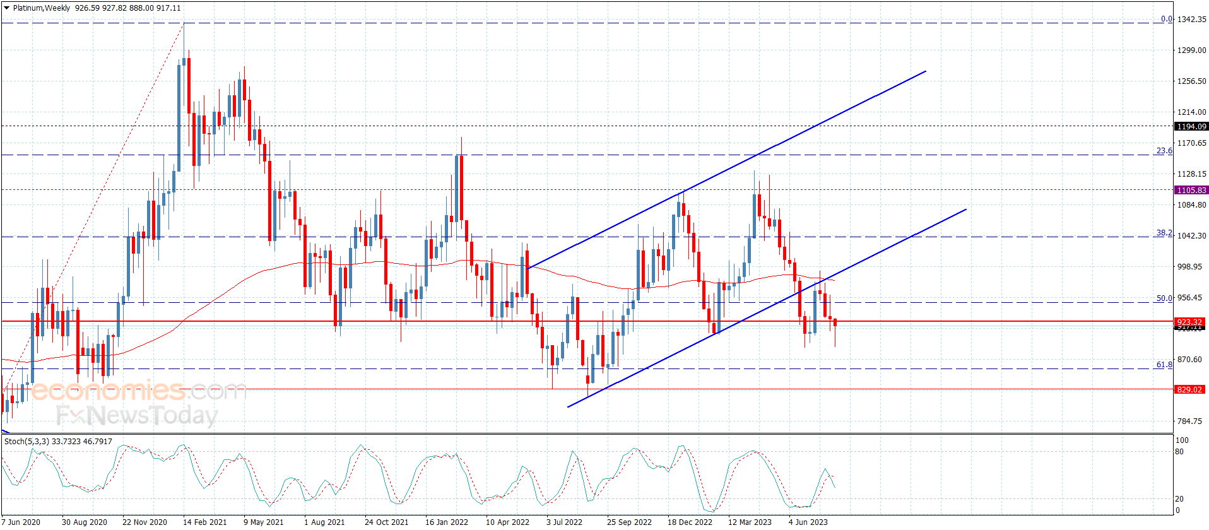Click the 998.95 price scale value
The width and height of the screenshot is (1209, 530).
1189,267
